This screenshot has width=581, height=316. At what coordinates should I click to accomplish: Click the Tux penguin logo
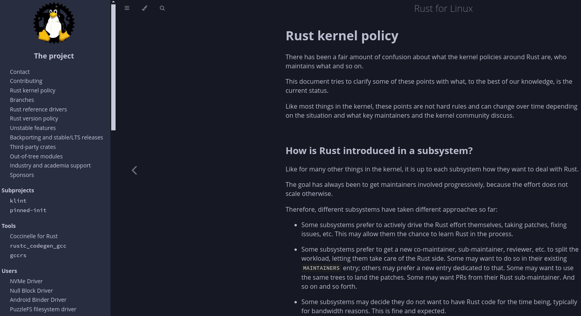coord(54,23)
